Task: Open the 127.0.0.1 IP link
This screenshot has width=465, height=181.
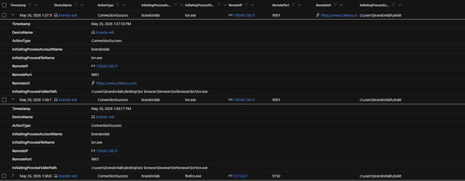Action: [241, 176]
